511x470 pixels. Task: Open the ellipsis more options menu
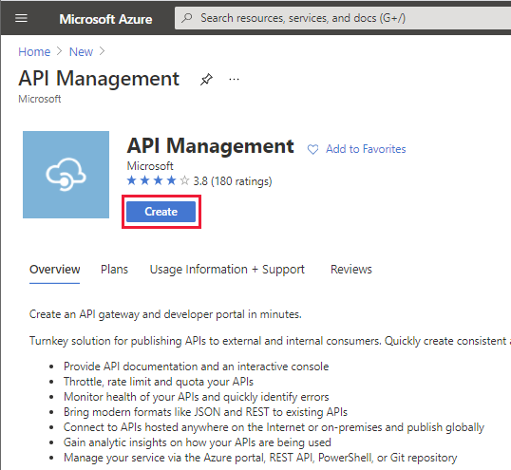(234, 79)
